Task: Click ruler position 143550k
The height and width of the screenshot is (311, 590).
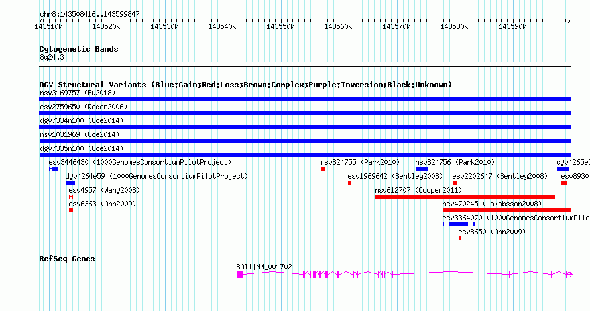Action: pyautogui.click(x=280, y=26)
